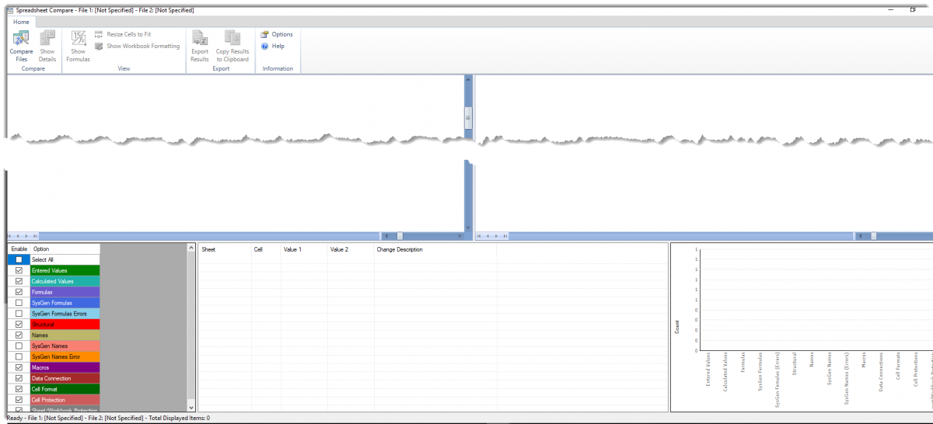Click Copy Results to Clipboard
This screenshot has width=933, height=424.
point(232,46)
